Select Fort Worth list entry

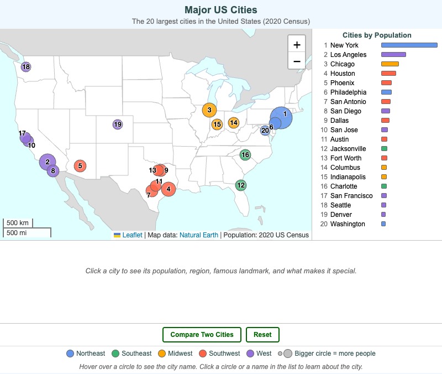tap(379, 158)
